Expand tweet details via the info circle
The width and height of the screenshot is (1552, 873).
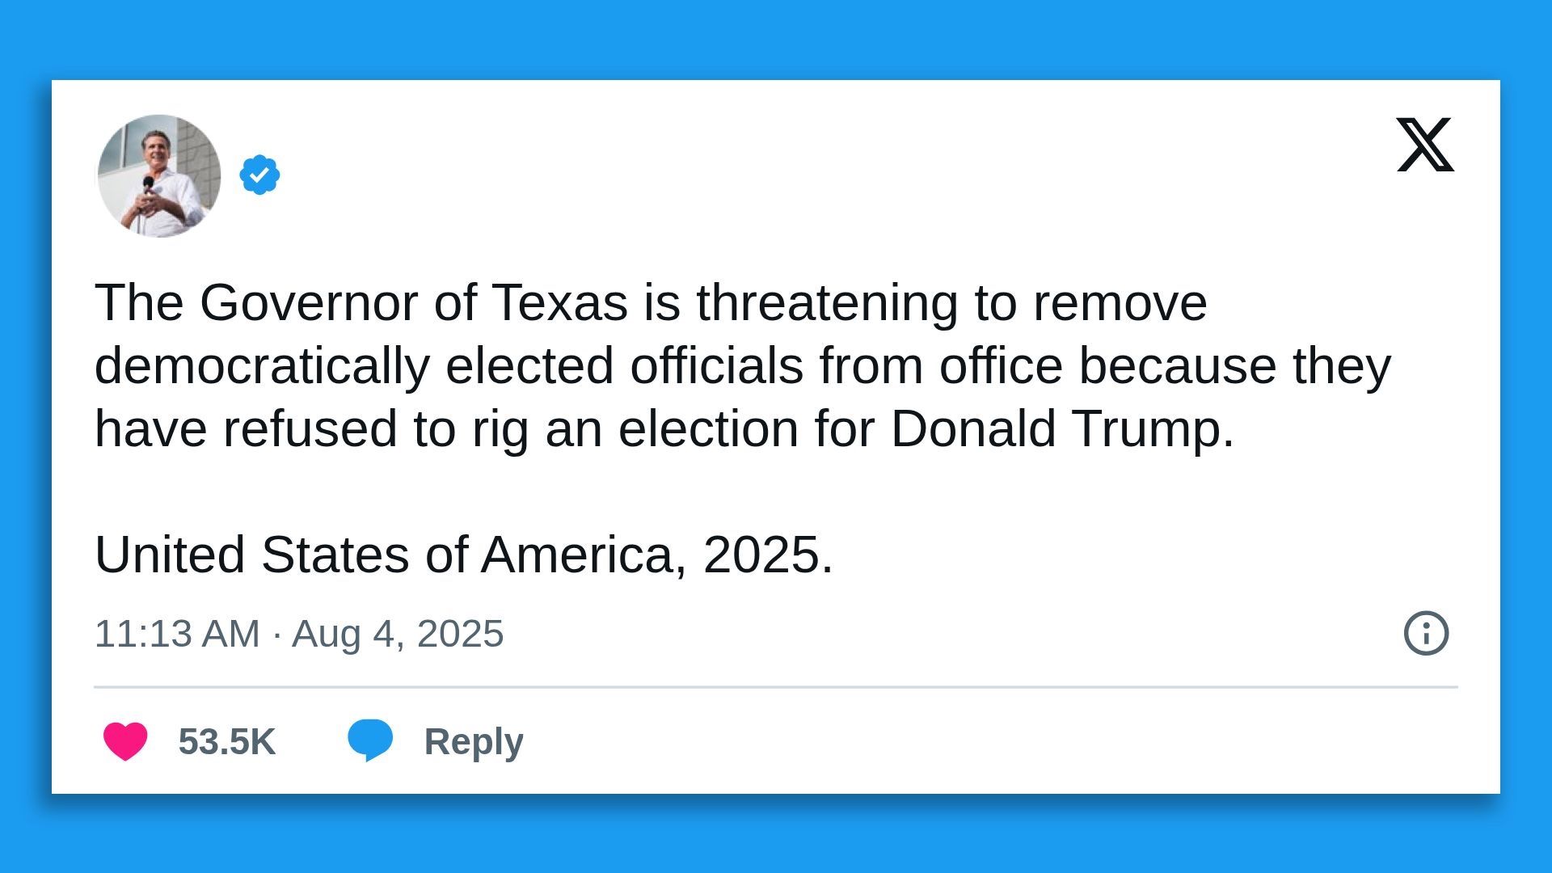pos(1425,635)
